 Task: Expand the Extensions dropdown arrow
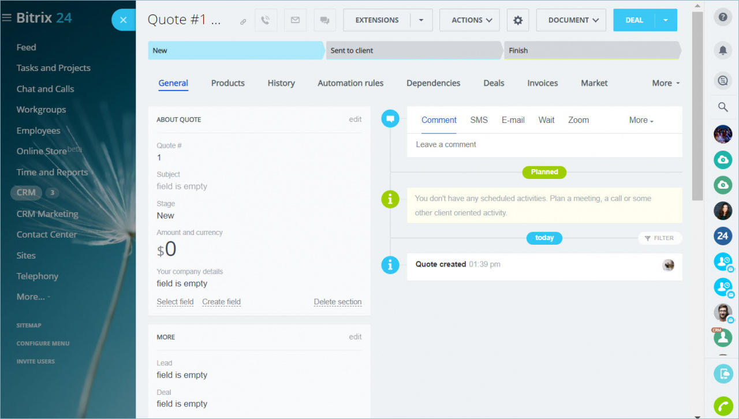point(421,20)
